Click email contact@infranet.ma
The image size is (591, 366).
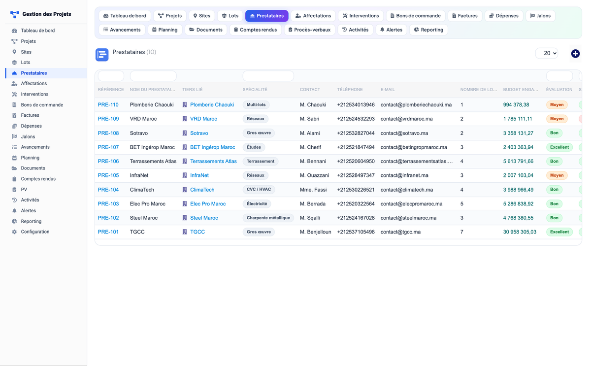pos(404,175)
